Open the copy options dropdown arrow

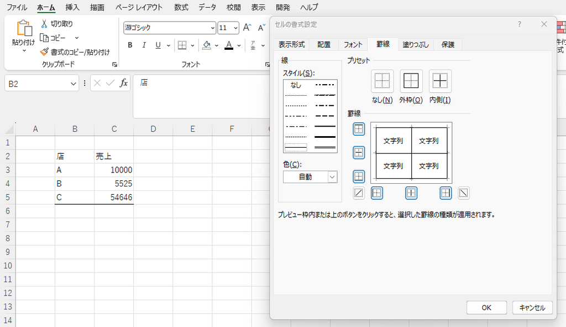click(x=76, y=38)
